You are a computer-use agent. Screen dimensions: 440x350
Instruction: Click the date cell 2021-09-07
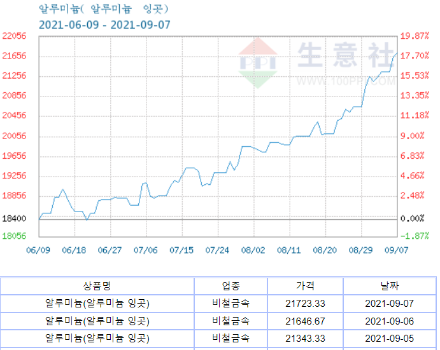[390, 304]
